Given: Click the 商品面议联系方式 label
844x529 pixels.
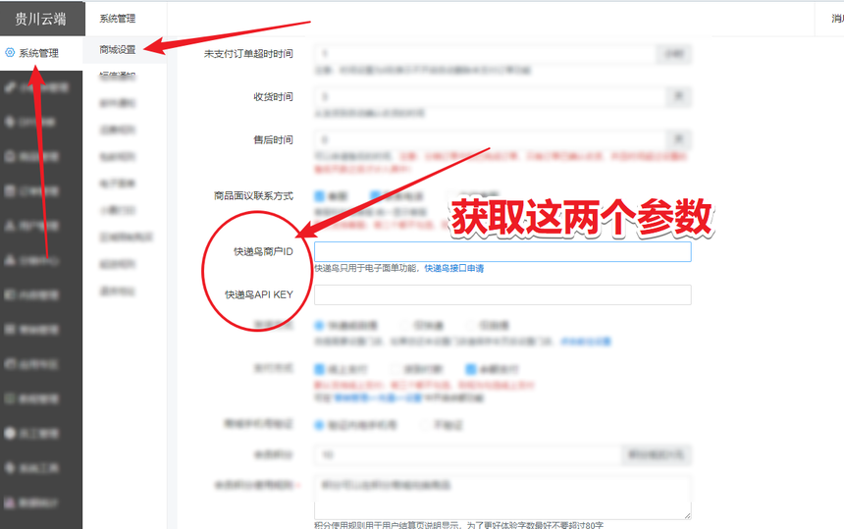Looking at the screenshot, I should click(x=253, y=196).
